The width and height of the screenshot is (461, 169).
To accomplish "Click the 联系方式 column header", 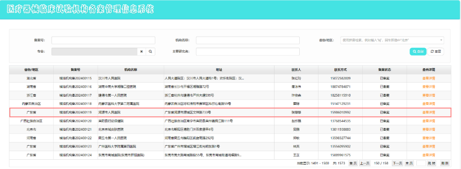I will [341, 70].
